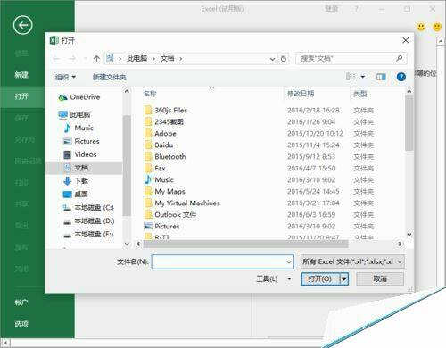Viewport: 446px width, 348px height.
Task: Open 本地磁盘 (D:) drive
Action: (x=88, y=221)
